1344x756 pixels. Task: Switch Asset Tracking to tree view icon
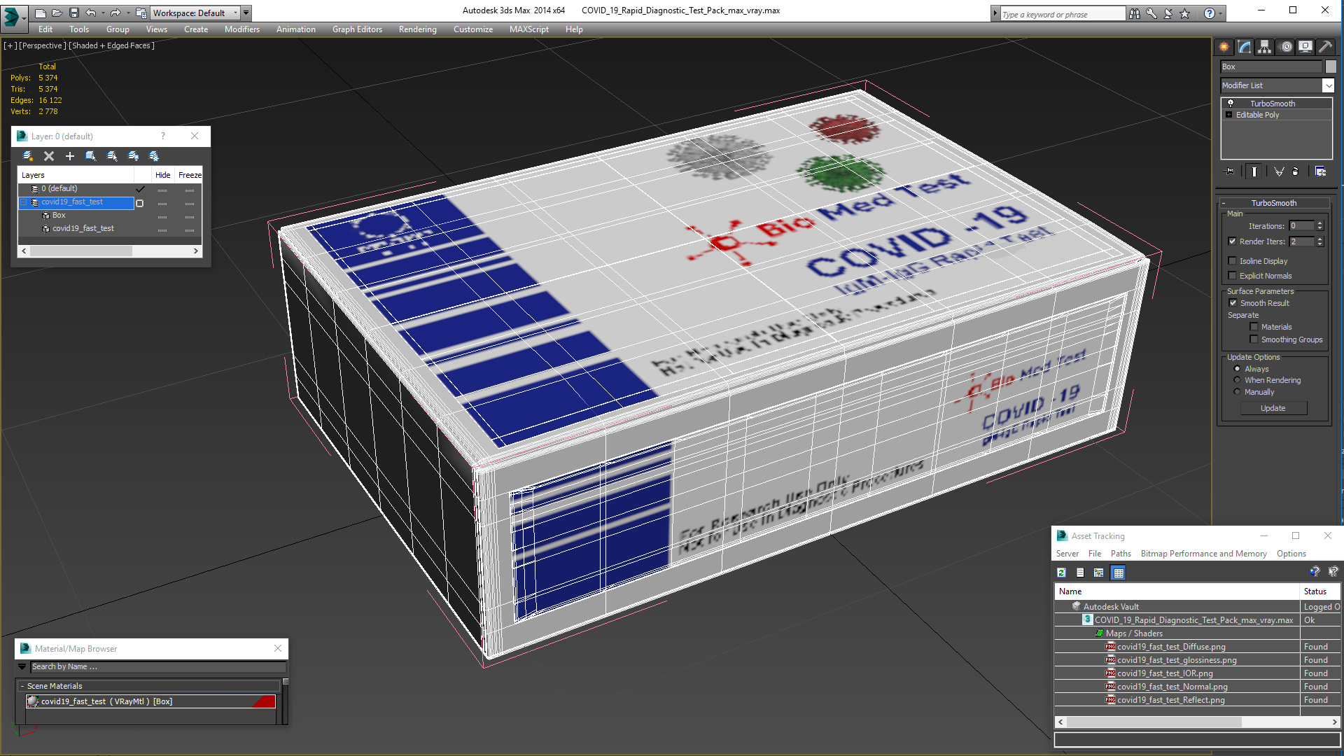[x=1099, y=573]
